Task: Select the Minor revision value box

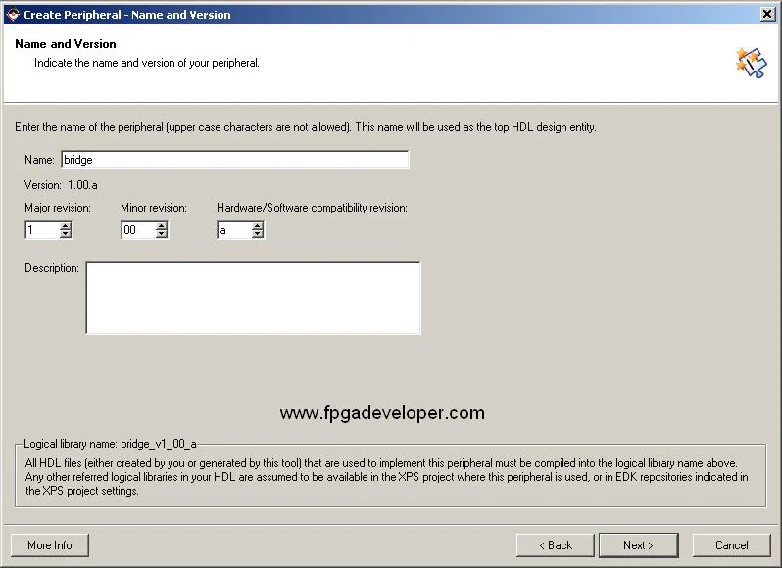Action: 137,231
